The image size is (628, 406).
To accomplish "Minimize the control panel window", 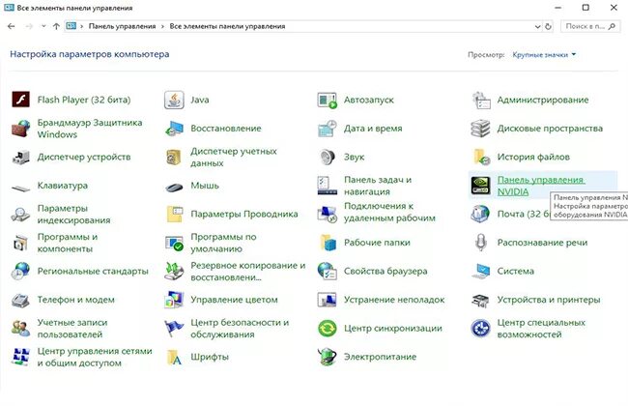I will coord(557,7).
